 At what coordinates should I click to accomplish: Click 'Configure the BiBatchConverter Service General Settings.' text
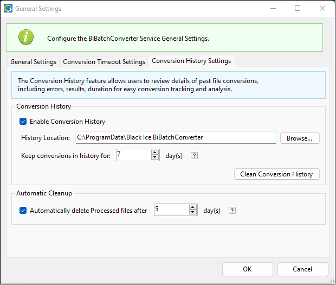128,39
